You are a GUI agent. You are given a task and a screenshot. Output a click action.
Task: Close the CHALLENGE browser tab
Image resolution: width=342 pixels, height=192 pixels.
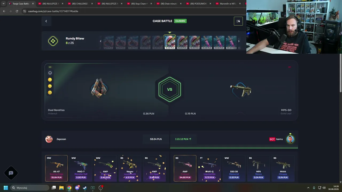pos(92,4)
